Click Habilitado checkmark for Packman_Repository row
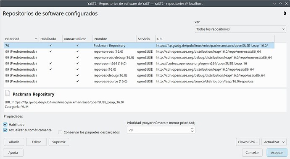290x159 pixels. 50,46
